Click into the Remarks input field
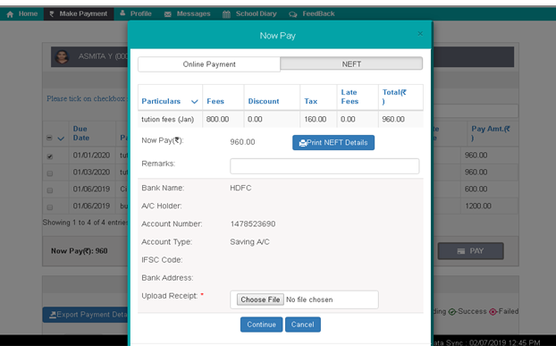Screen dimensions: 556x354 click(x=324, y=166)
